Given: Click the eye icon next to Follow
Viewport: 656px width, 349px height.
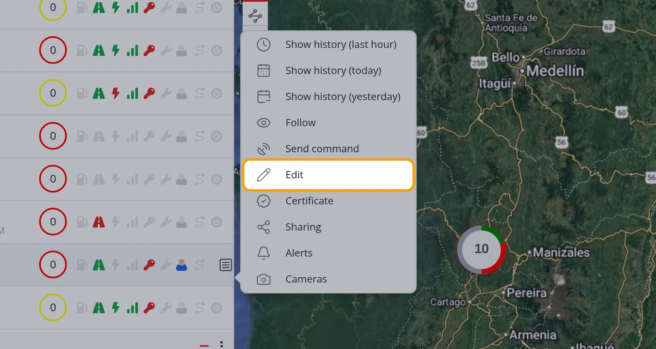Looking at the screenshot, I should (x=264, y=123).
